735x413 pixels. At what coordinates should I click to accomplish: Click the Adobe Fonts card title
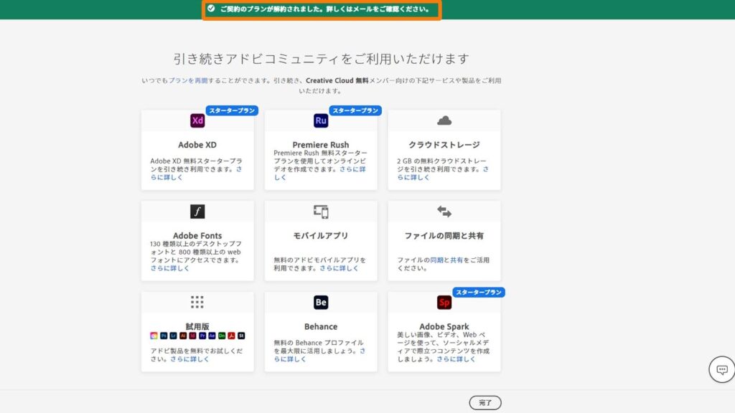click(197, 235)
